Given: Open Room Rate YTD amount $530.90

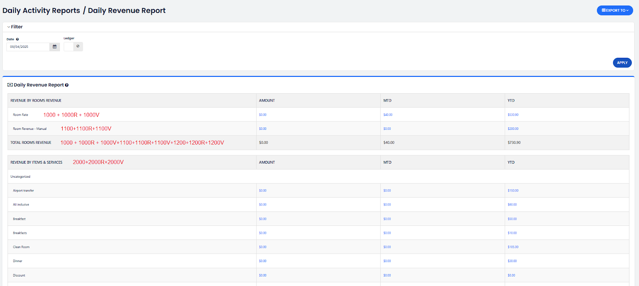Looking at the screenshot, I should point(513,115).
